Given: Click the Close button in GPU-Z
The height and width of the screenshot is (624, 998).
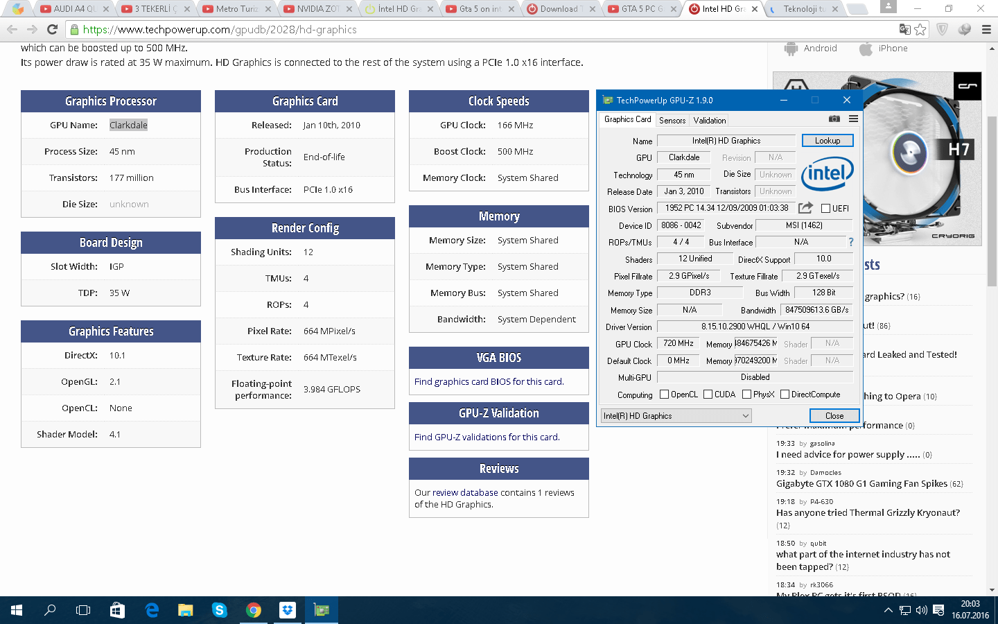Looking at the screenshot, I should click(834, 416).
